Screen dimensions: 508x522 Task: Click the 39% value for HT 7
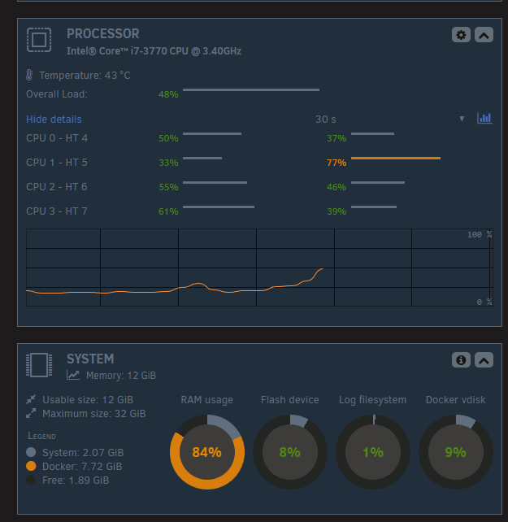click(336, 211)
